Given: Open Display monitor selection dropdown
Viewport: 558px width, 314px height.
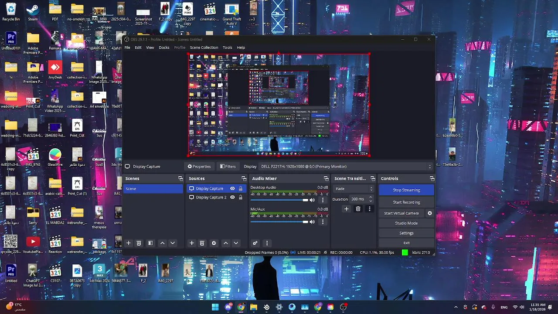Looking at the screenshot, I should (x=346, y=166).
